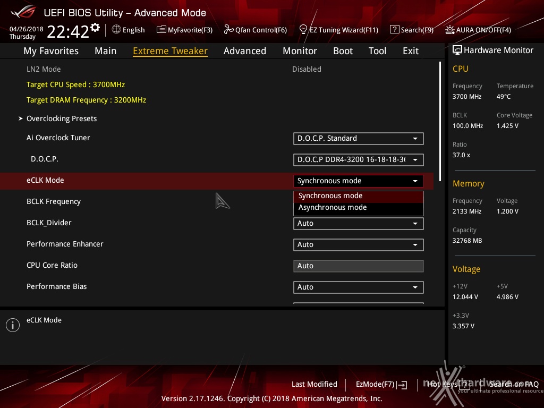Click the +3.3V 3.357 V reading
Image resolution: width=544 pixels, height=408 pixels.
[x=463, y=326]
